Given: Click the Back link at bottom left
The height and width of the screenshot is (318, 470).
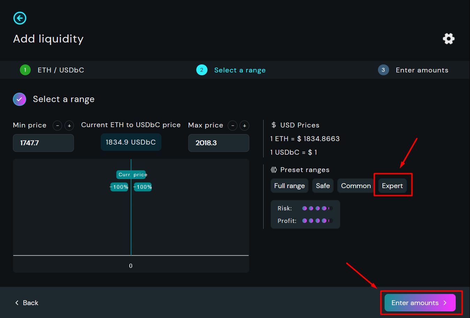Looking at the screenshot, I should click(x=27, y=303).
